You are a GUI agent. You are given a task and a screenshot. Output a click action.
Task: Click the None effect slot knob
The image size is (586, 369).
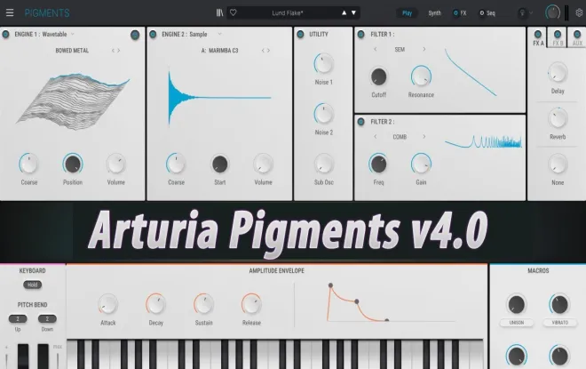point(558,164)
